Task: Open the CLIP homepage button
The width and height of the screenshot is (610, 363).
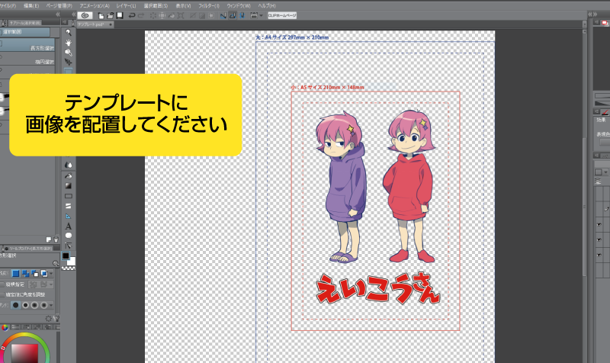Action: (x=282, y=15)
